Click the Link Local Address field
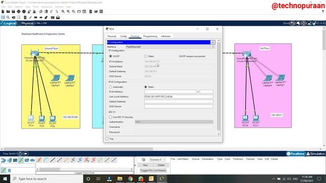Image resolution: width=326 pixels, height=183 pixels. [x=179, y=97]
